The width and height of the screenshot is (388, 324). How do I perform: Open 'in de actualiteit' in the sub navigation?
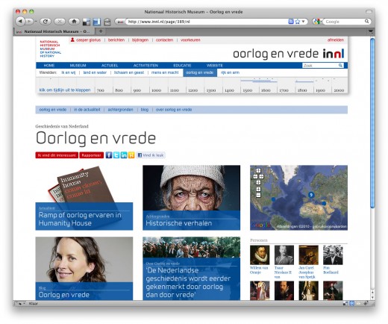(x=87, y=110)
